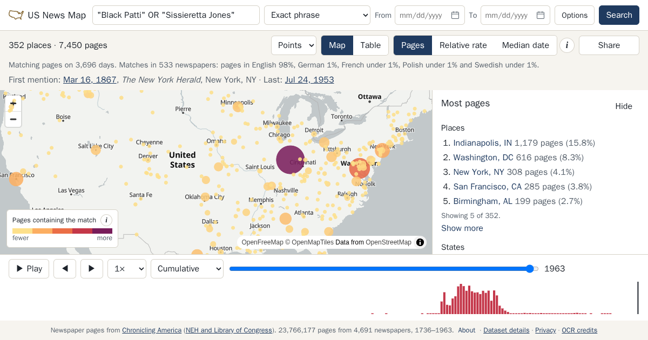Open the Options button
Screen dimensions: 648x340
point(575,15)
